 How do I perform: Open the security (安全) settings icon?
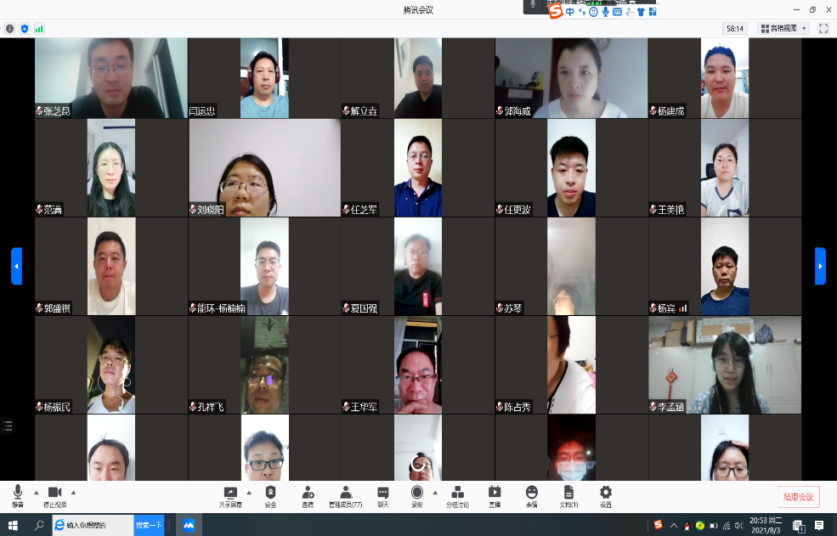pyautogui.click(x=270, y=494)
